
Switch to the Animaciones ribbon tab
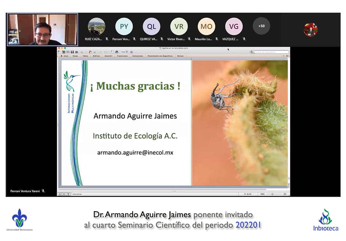point(137,56)
